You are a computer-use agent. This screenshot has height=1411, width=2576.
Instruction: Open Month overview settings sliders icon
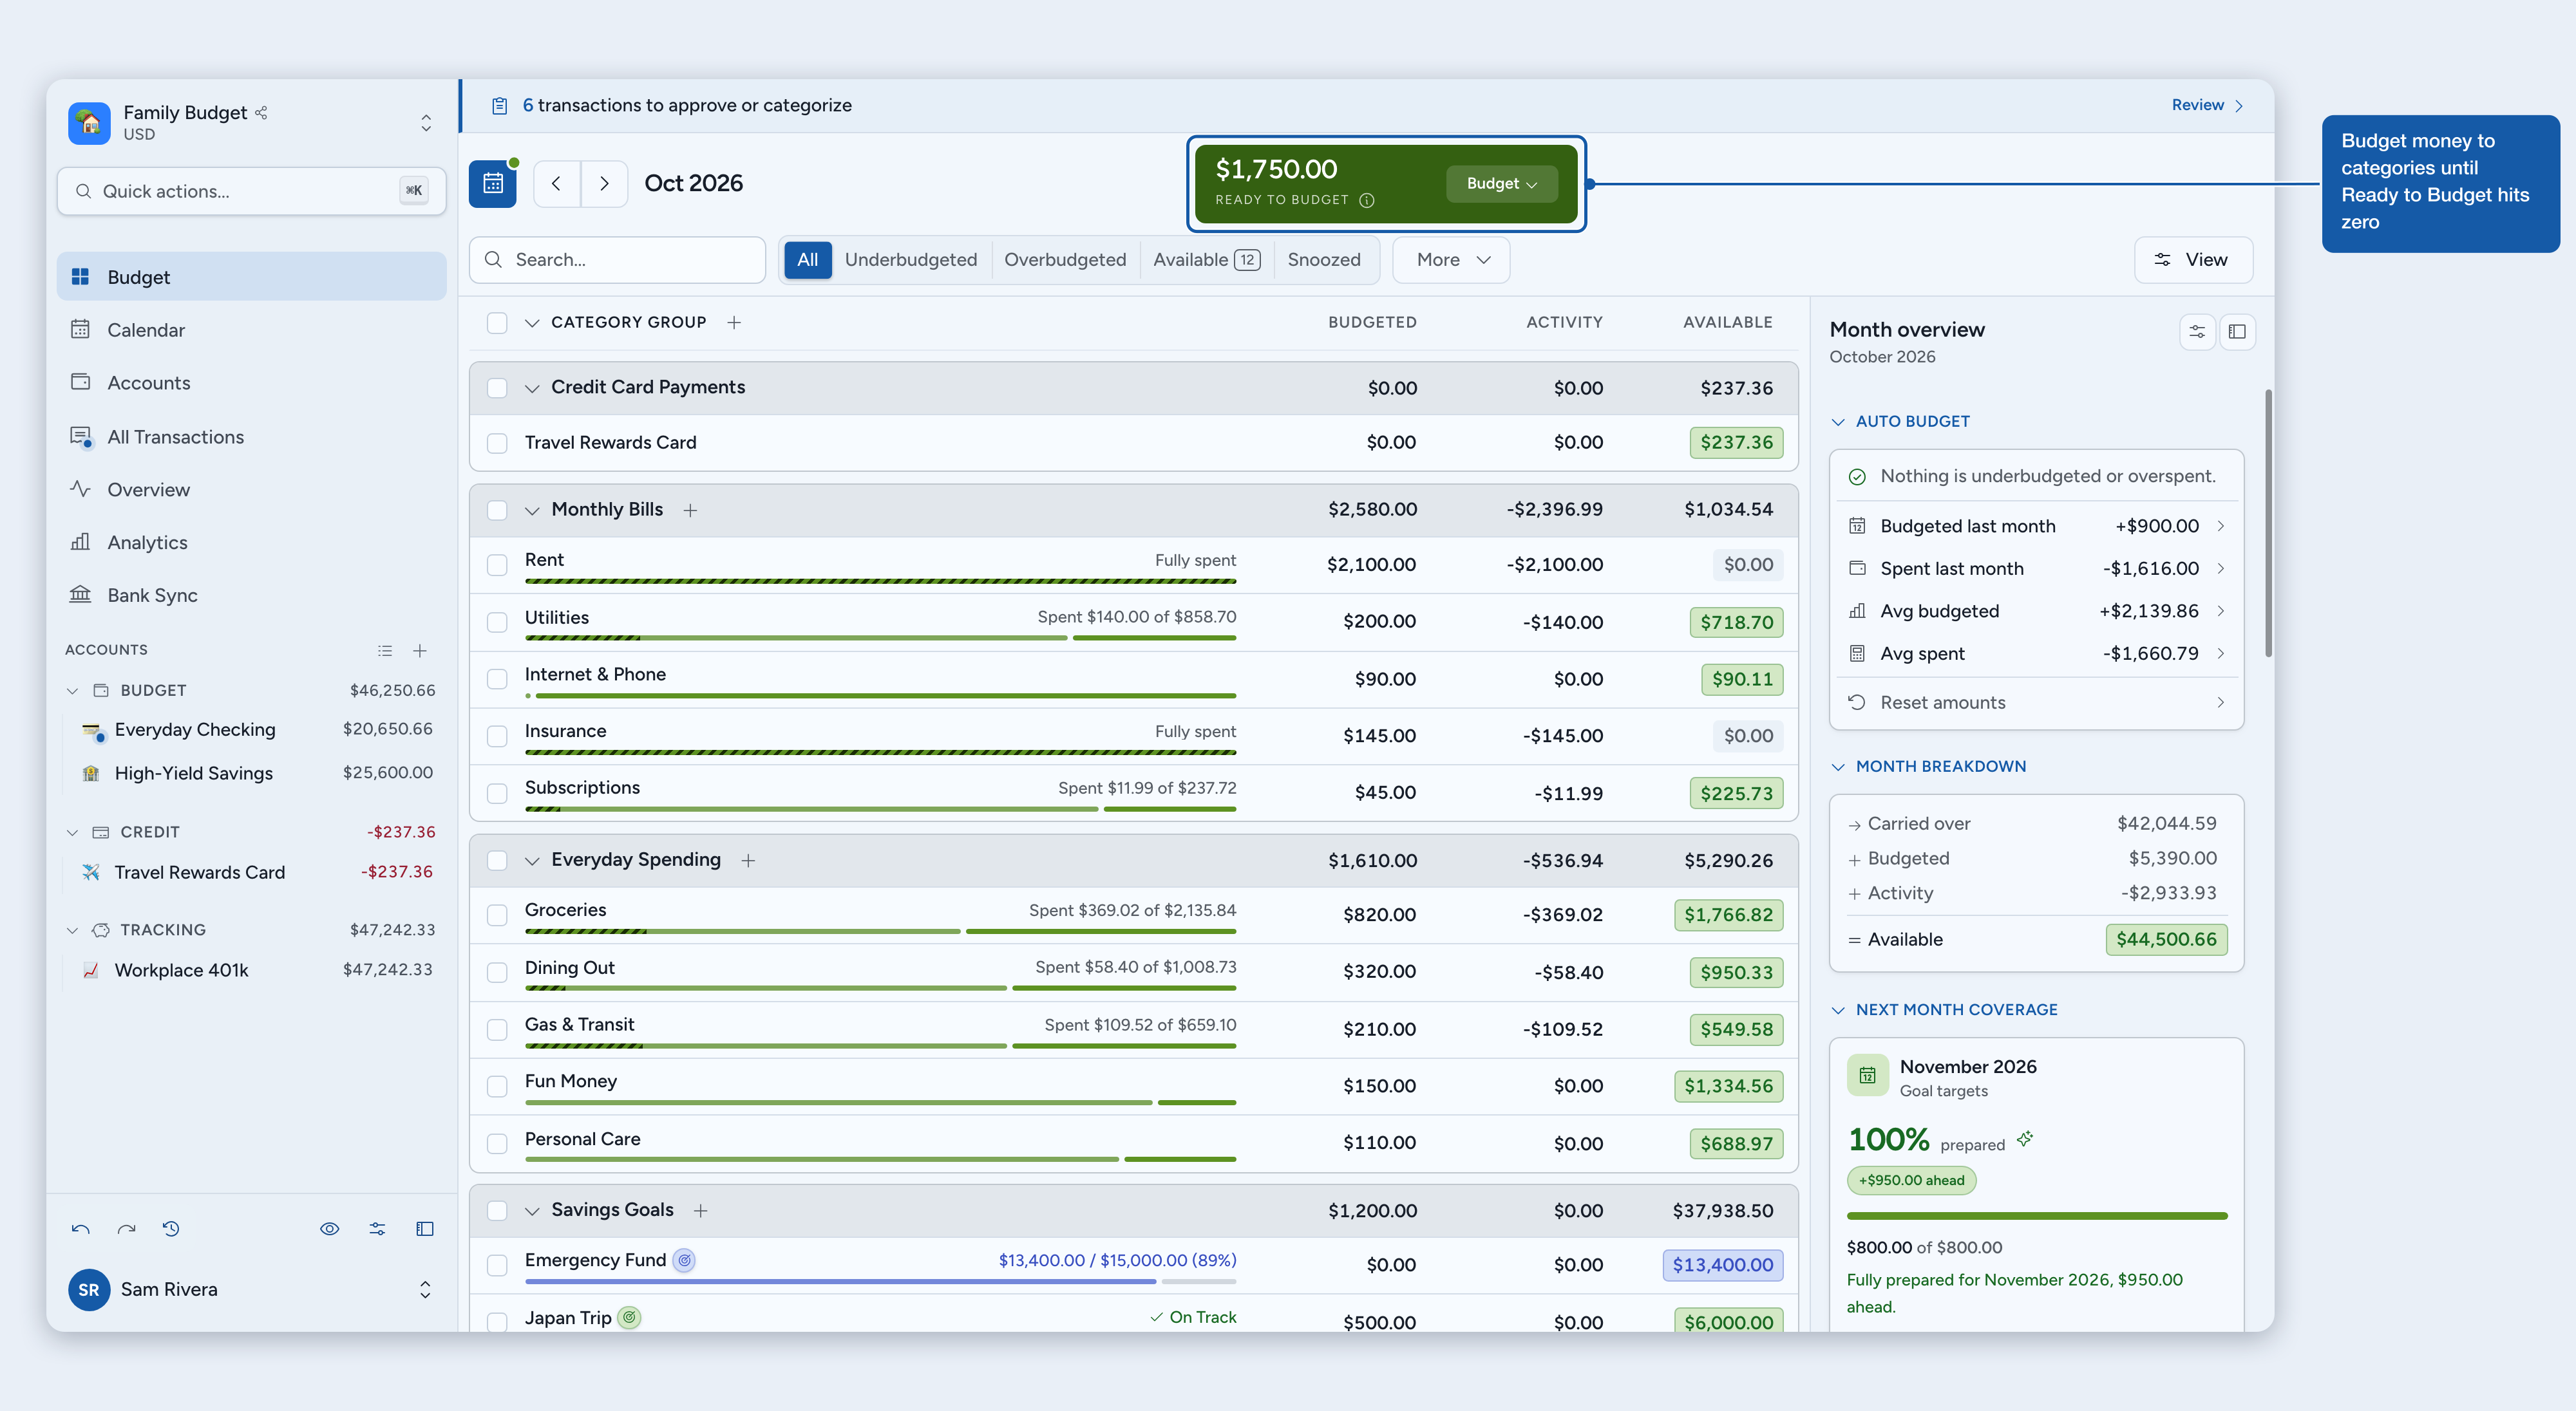(2197, 332)
